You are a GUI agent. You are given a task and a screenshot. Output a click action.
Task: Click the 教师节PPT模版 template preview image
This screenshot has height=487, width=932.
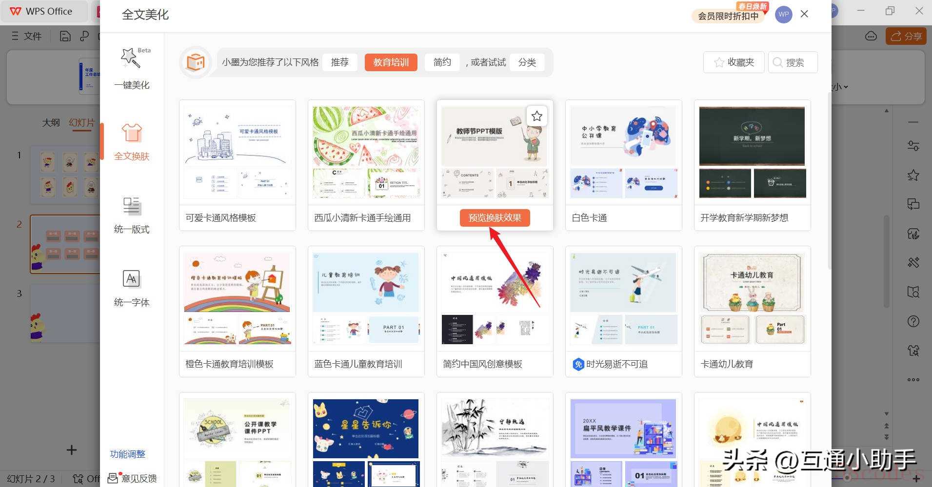click(x=495, y=136)
